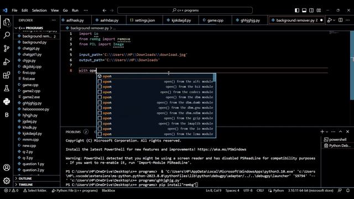Open the Edit menu
Screen dimensions: 354x199
pyautogui.click(x=24, y=11)
